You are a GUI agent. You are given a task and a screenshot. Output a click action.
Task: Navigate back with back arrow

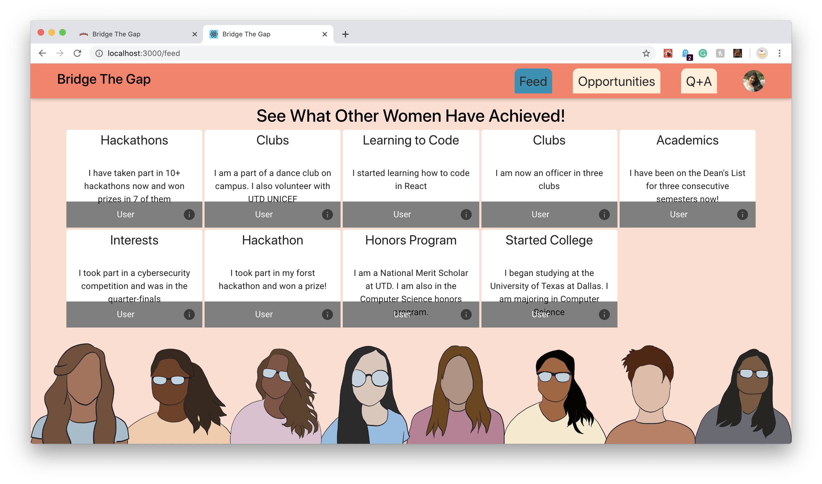pyautogui.click(x=42, y=53)
